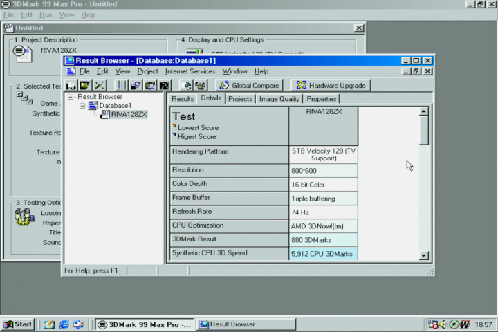Launch Internet Explorer from quick launch
The height and width of the screenshot is (332, 498).
click(x=64, y=324)
